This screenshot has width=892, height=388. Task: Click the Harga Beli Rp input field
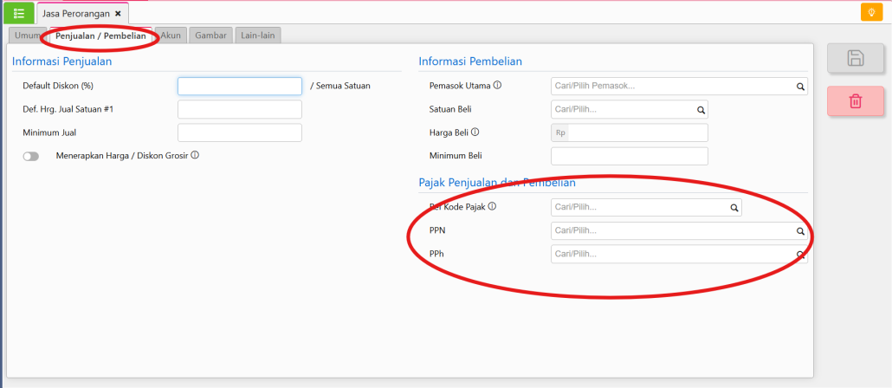coord(630,133)
